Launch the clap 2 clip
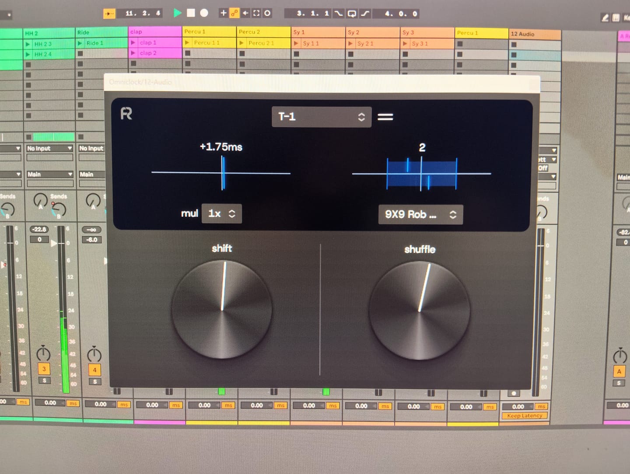 click(133, 53)
